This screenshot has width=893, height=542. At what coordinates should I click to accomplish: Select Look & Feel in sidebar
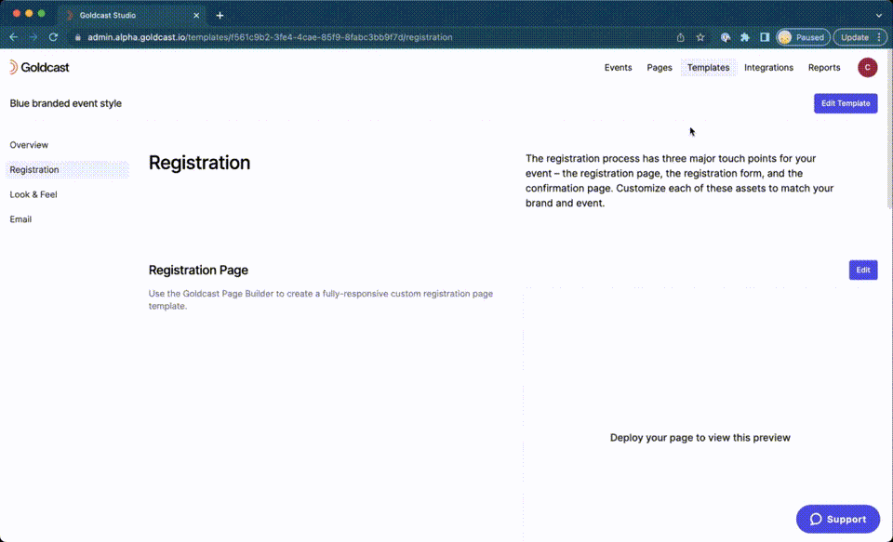(33, 194)
